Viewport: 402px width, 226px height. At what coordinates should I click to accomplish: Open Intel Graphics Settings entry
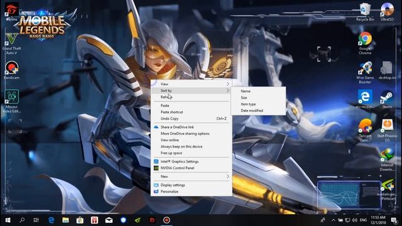pyautogui.click(x=191, y=161)
